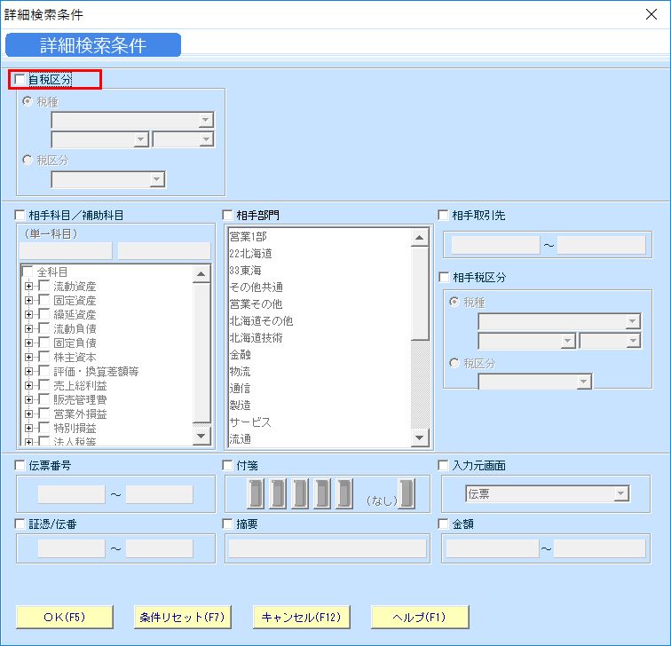This screenshot has width=671, height=646.
Task: Select 税区分 radio under 自税区分
Action: point(28,160)
